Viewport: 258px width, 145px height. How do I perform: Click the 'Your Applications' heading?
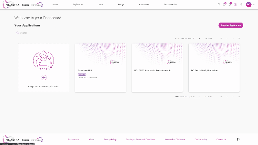click(x=27, y=25)
